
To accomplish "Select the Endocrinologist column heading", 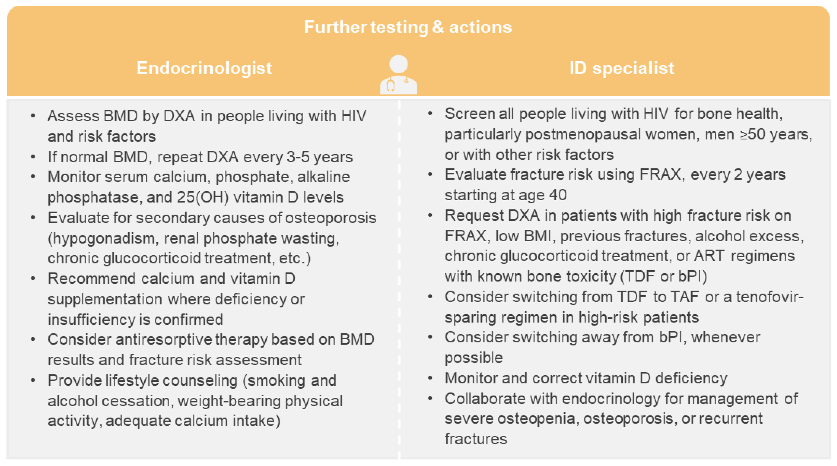I will [x=204, y=68].
